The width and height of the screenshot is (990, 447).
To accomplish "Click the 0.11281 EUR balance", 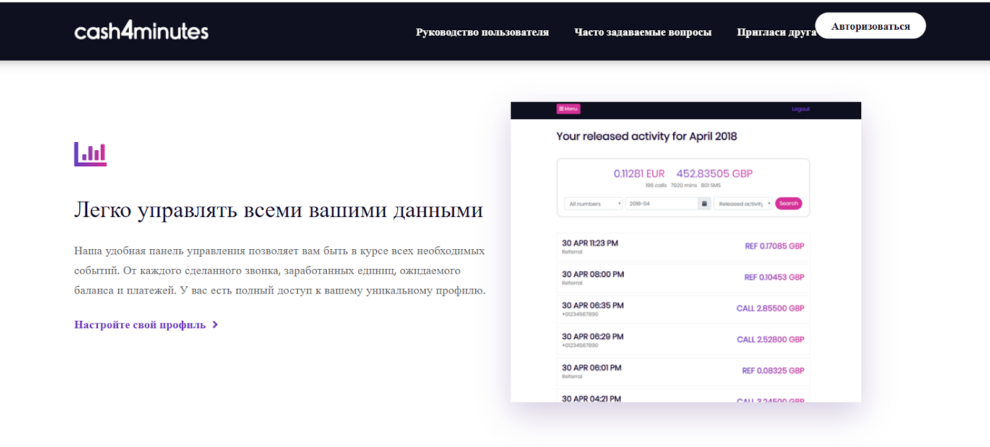I will [639, 174].
